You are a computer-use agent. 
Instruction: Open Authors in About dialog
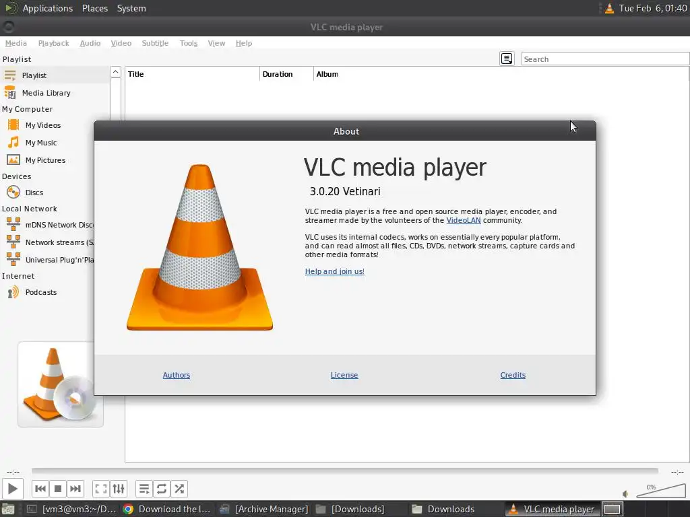(x=177, y=375)
